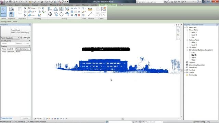
Task: Select the Rotate tool
Action: tap(61, 14)
